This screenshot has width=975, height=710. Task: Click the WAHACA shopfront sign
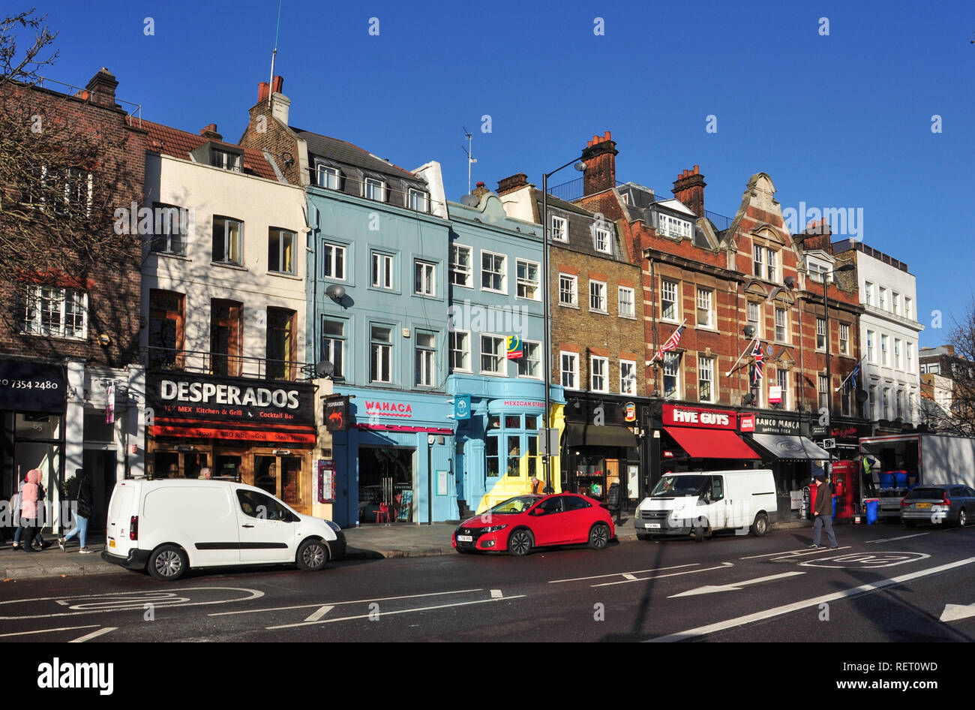[x=388, y=408]
